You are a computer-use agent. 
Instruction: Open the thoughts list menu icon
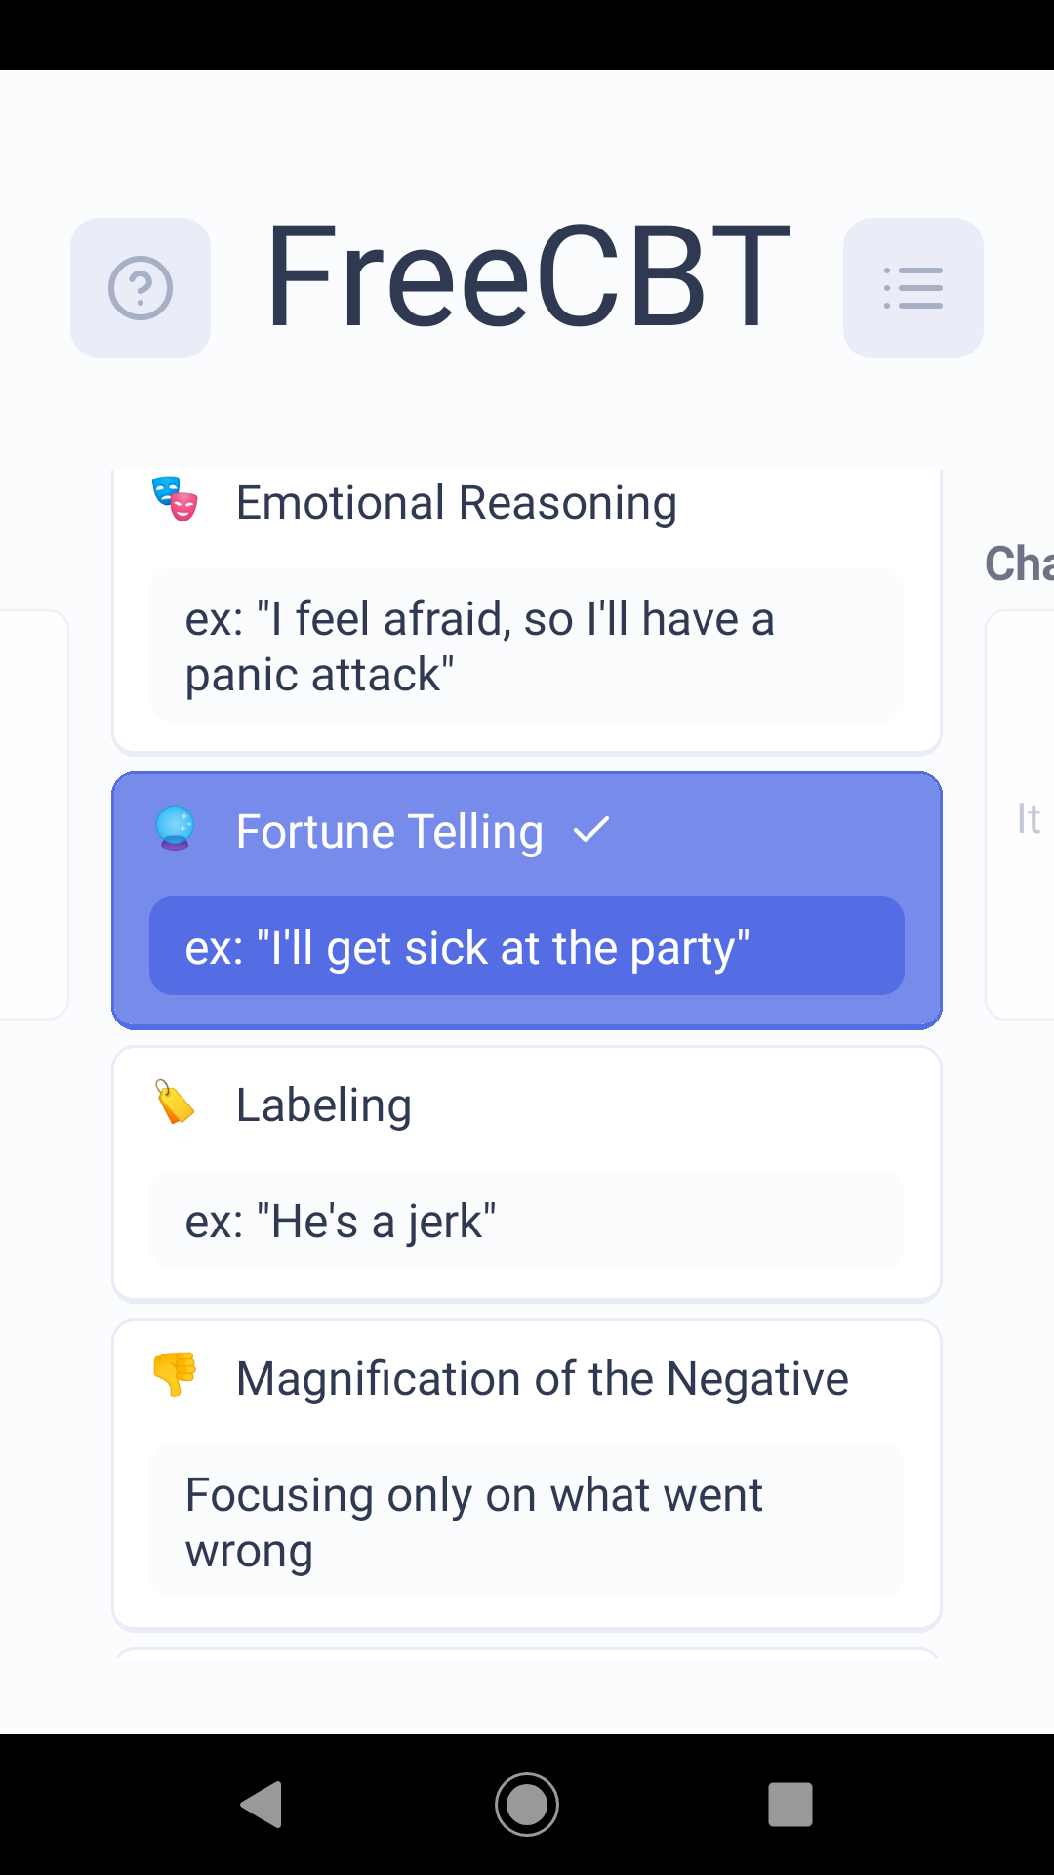913,288
